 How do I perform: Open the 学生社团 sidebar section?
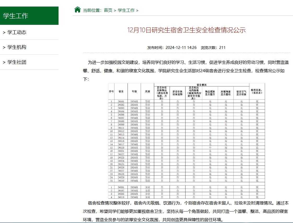point(17,62)
